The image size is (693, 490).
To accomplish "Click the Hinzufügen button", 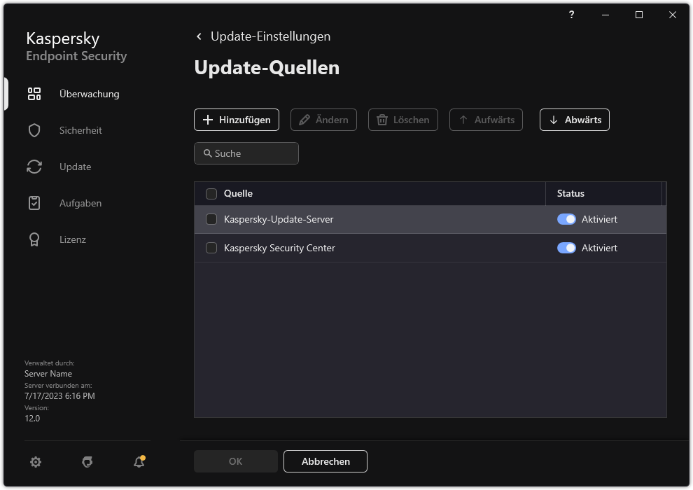I will [x=237, y=120].
